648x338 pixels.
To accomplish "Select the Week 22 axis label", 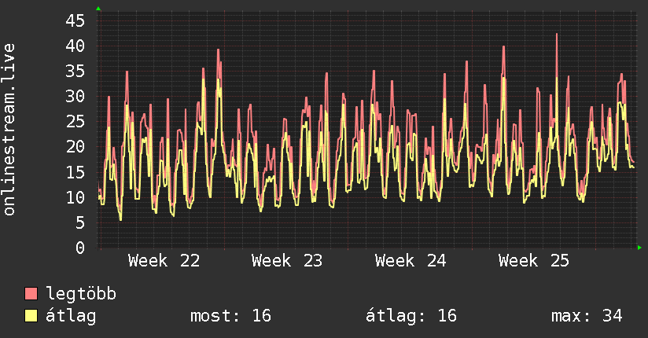I will tap(164, 261).
